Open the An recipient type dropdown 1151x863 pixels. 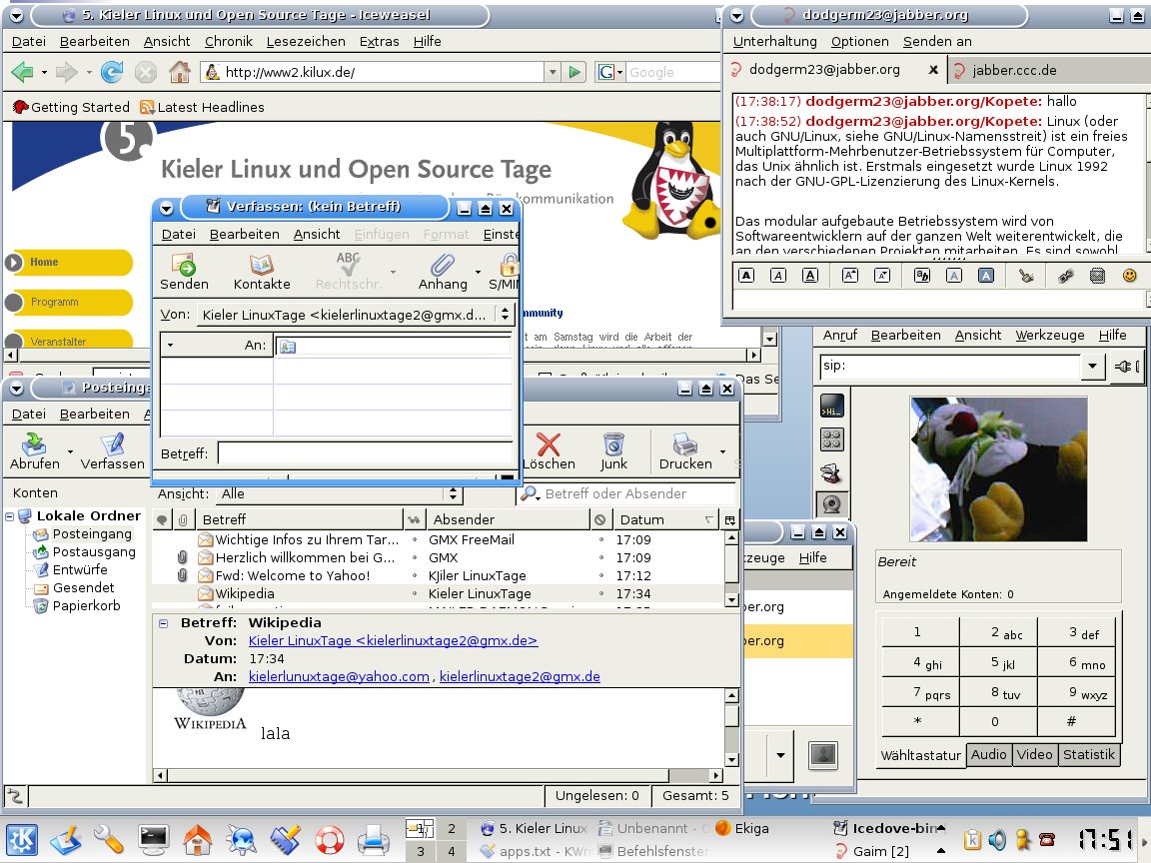[170, 345]
